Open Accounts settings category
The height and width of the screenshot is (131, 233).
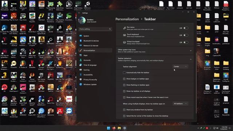coord(95,60)
